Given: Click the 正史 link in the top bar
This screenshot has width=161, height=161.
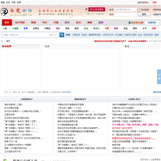Looking at the screenshot, I should (x=8, y=2).
